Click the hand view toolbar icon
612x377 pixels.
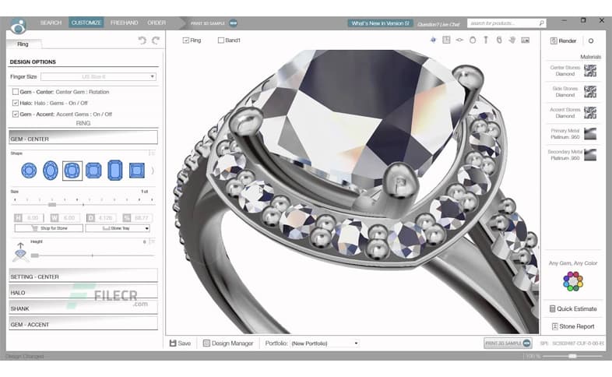pos(512,40)
